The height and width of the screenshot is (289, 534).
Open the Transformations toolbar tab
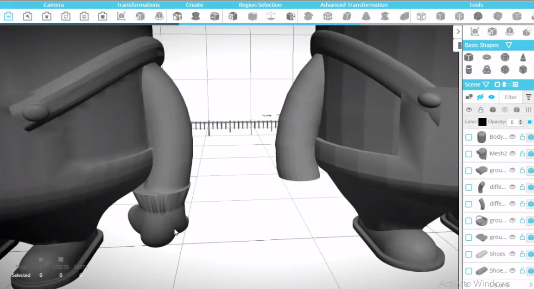pos(138,5)
